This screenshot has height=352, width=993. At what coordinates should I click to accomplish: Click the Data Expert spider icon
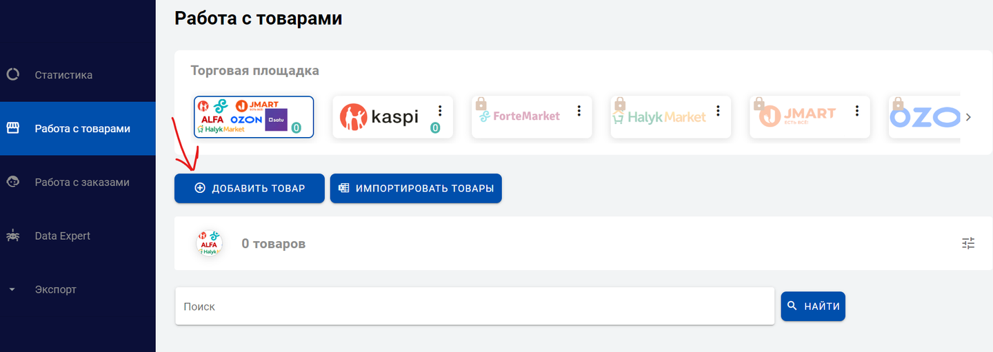pos(12,236)
